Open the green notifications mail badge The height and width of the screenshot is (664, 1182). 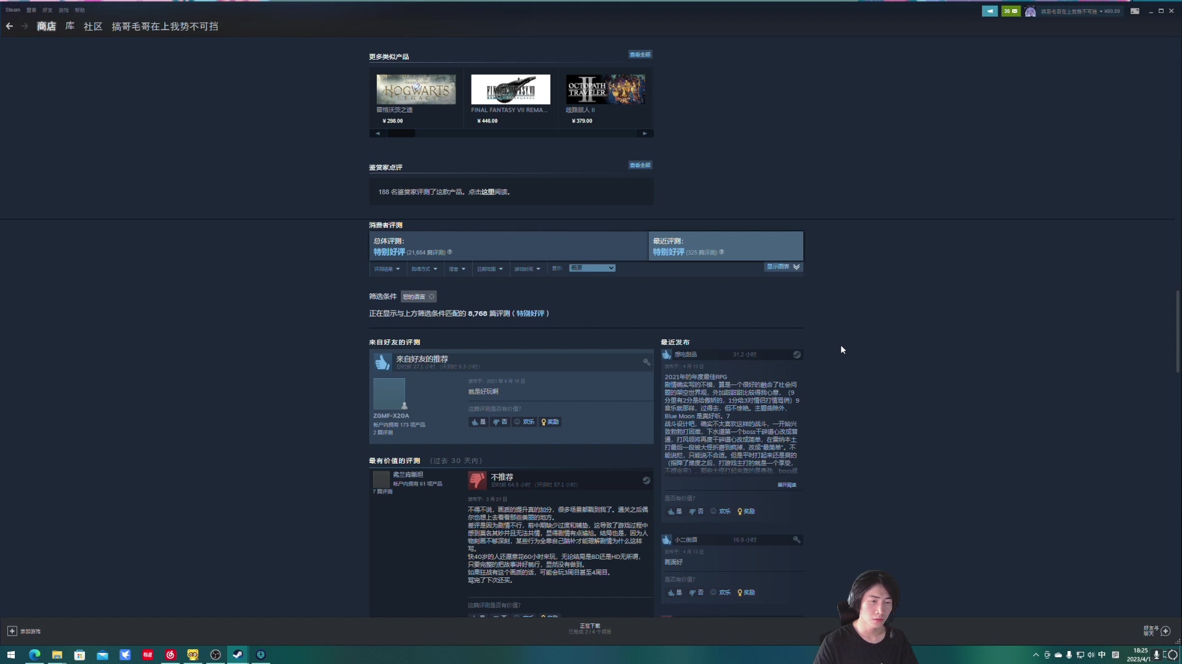coord(1010,11)
